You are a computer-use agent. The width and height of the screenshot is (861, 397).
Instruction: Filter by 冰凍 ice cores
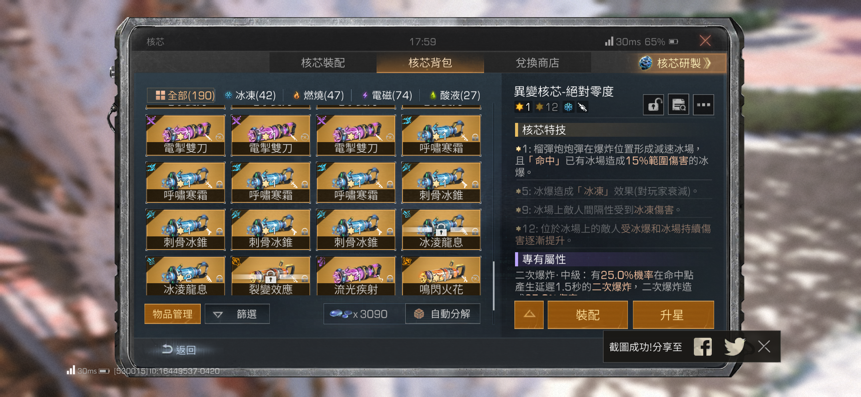[x=250, y=96]
